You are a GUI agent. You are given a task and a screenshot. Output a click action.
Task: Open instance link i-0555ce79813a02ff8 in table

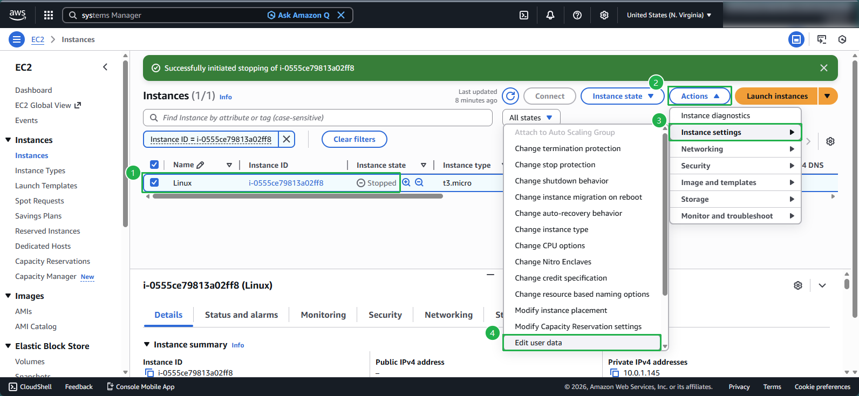(286, 183)
